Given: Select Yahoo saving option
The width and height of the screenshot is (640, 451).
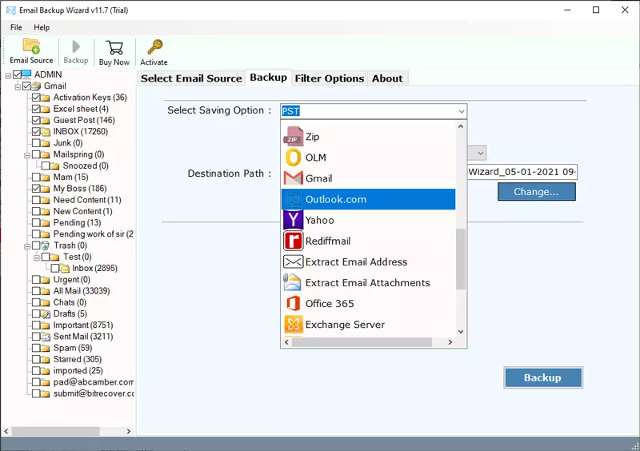Looking at the screenshot, I should [368, 220].
